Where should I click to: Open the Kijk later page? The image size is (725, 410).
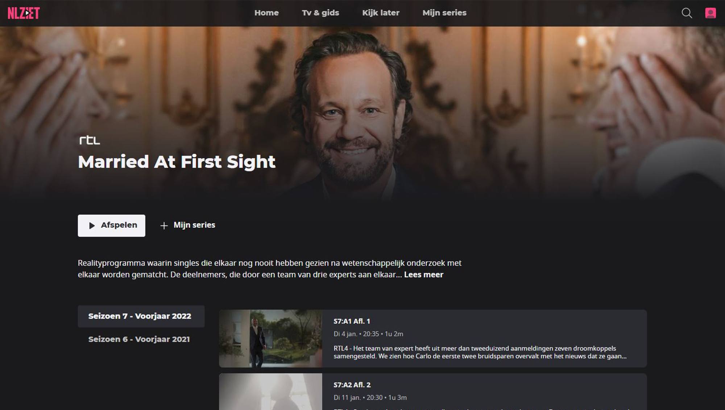pos(381,13)
